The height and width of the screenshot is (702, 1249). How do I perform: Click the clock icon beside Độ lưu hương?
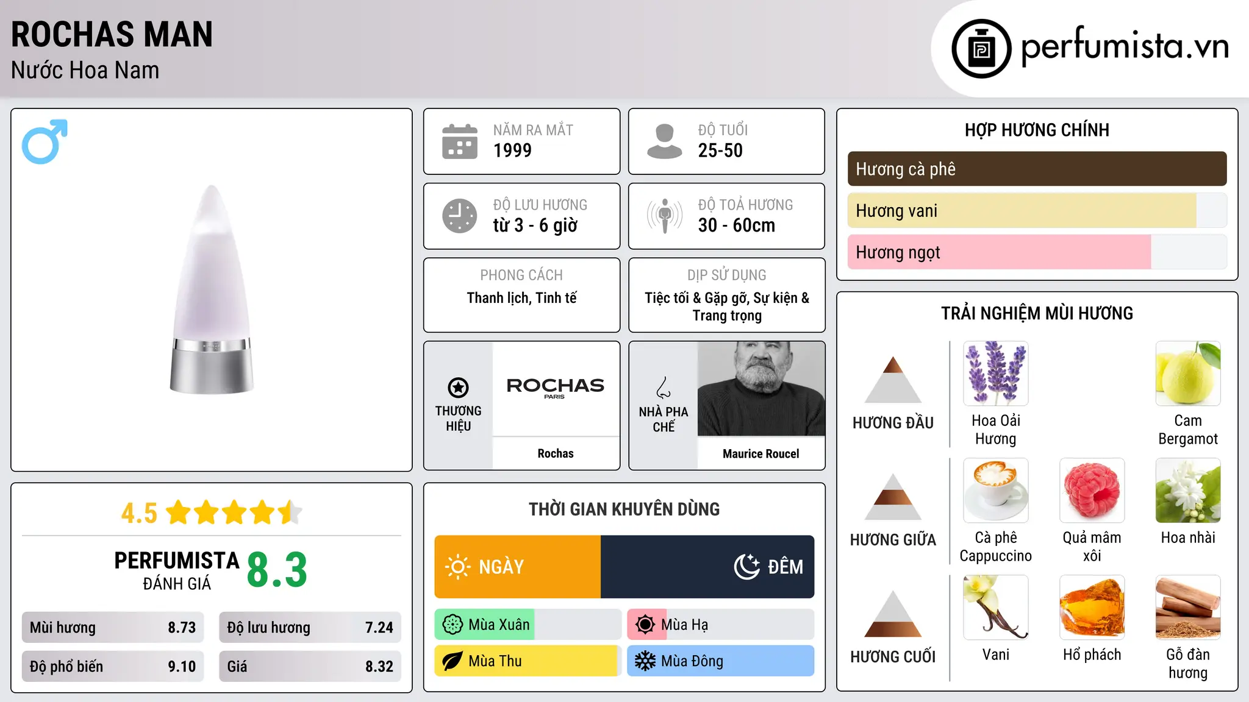(460, 216)
